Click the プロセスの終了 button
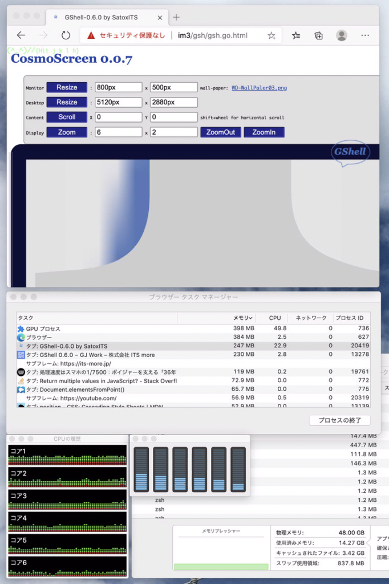The height and width of the screenshot is (584, 389). (339, 420)
